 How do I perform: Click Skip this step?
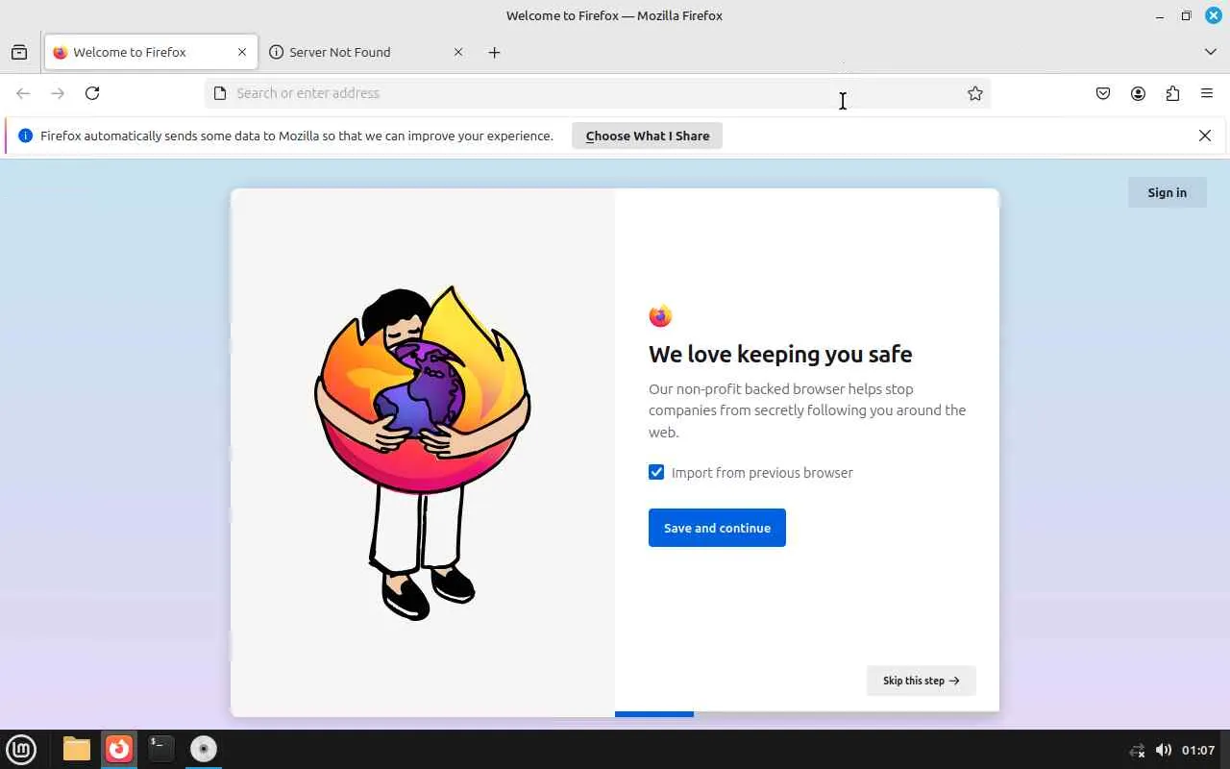[921, 681]
